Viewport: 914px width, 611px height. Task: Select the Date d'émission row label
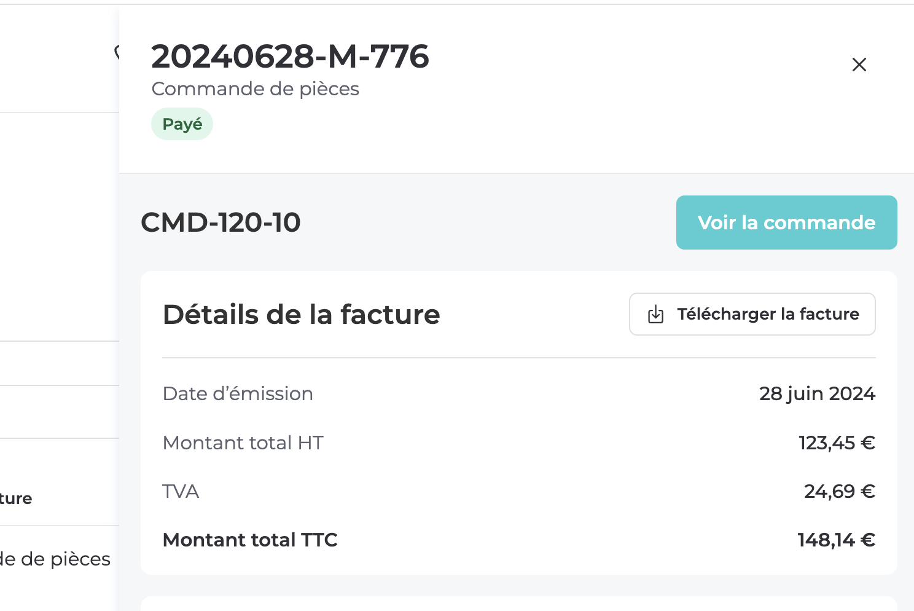238,393
